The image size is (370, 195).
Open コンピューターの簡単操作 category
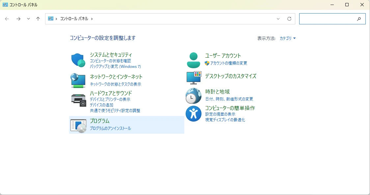[x=230, y=108]
